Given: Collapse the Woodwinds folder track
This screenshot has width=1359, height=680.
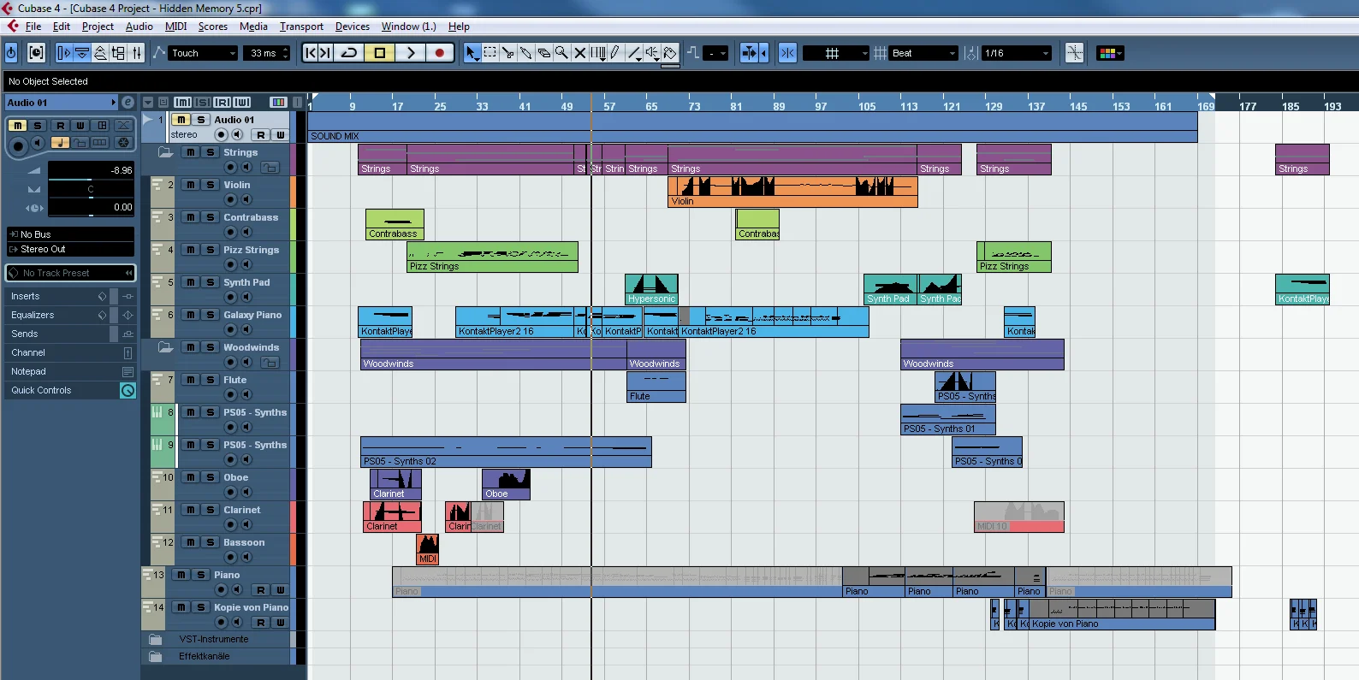Looking at the screenshot, I should click(x=166, y=347).
